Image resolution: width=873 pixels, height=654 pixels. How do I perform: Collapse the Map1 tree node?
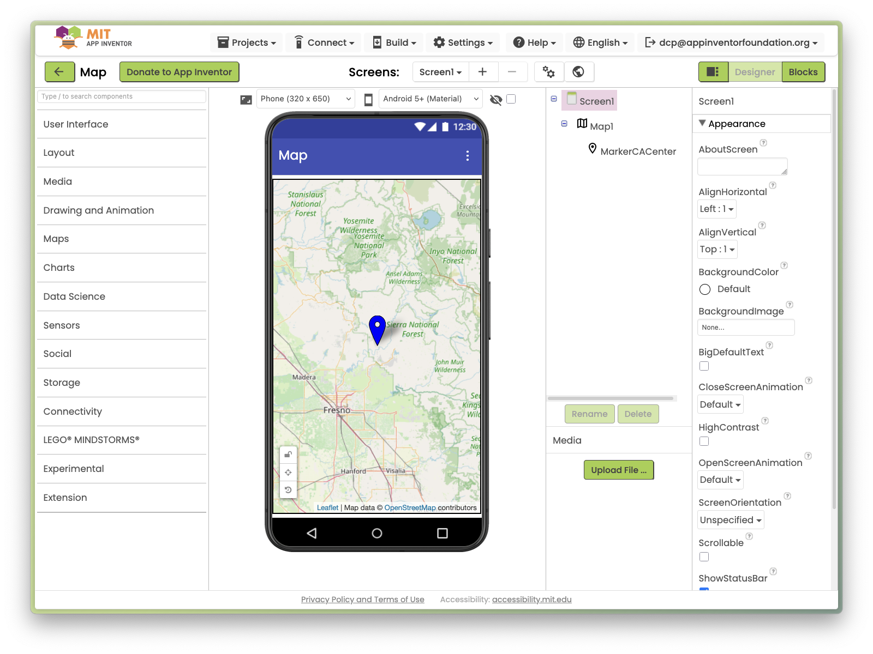point(564,124)
